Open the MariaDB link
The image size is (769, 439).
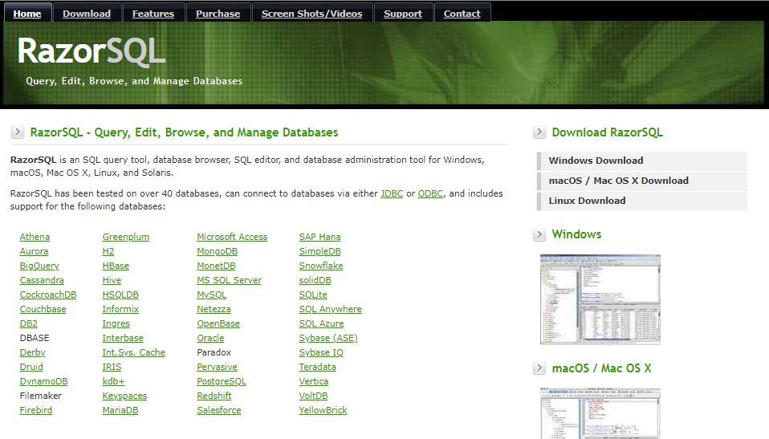point(120,410)
